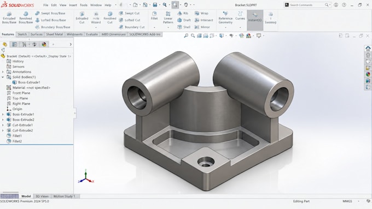This screenshot has width=372, height=209.
Task: Open the Curves tool
Action: point(240,16)
